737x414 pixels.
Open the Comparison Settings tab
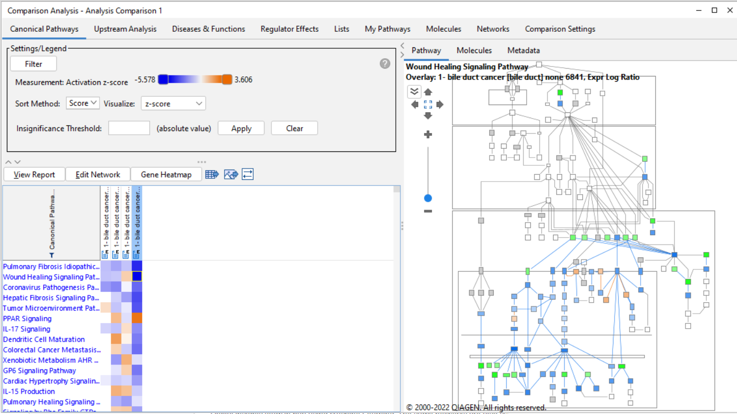[x=560, y=29]
